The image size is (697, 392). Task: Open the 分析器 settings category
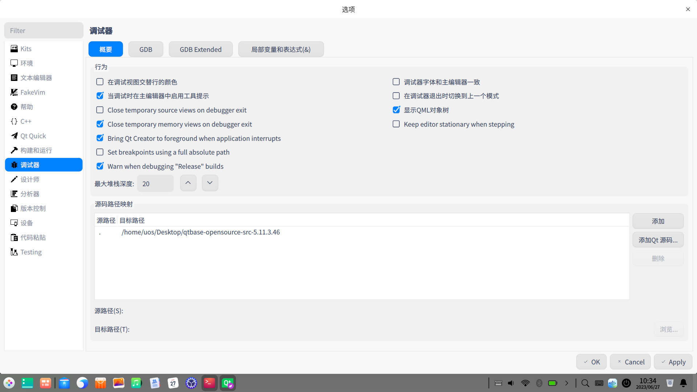pyautogui.click(x=30, y=194)
